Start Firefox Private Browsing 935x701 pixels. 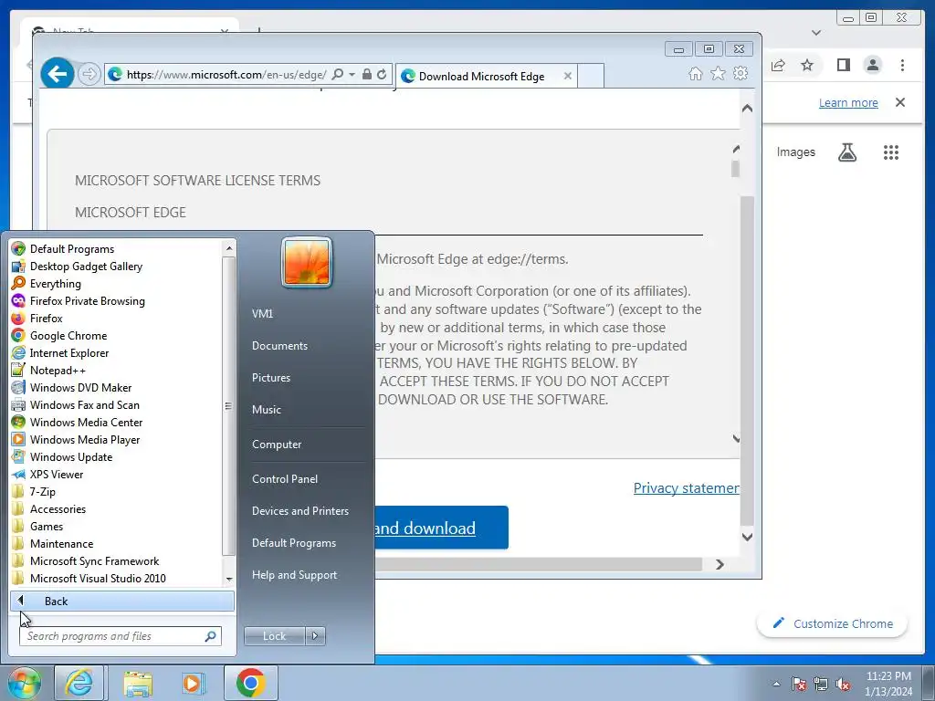click(87, 300)
